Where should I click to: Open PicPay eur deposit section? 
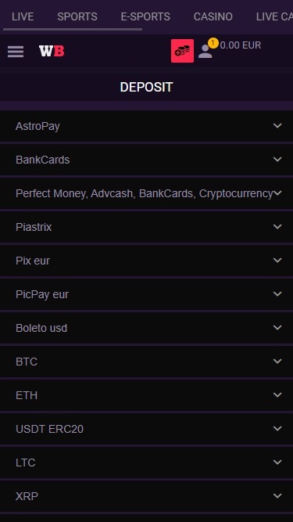click(147, 294)
